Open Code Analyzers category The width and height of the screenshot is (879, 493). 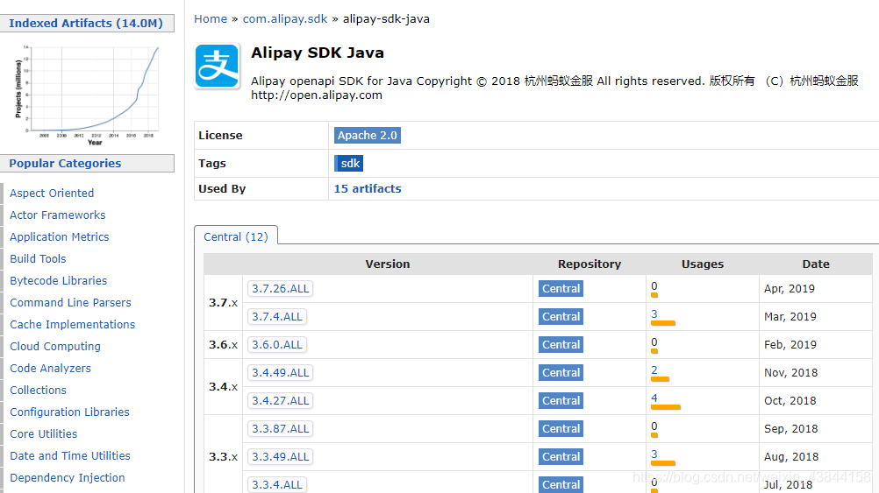[x=50, y=368]
